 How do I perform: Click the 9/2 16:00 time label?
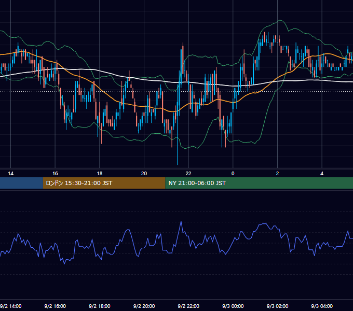tap(55, 306)
